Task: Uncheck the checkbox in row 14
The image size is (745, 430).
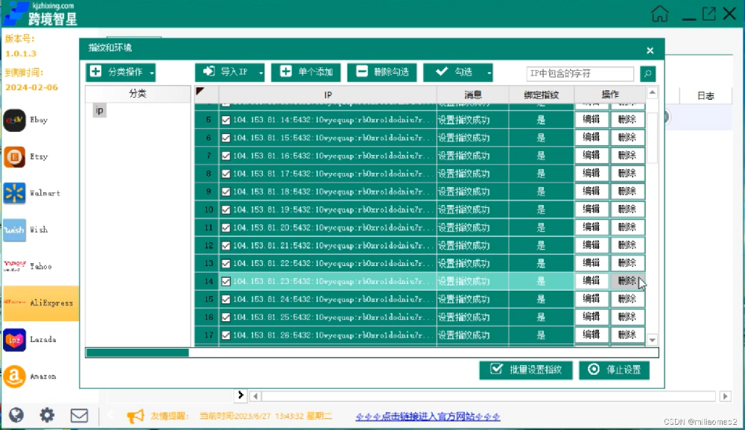Action: click(226, 281)
